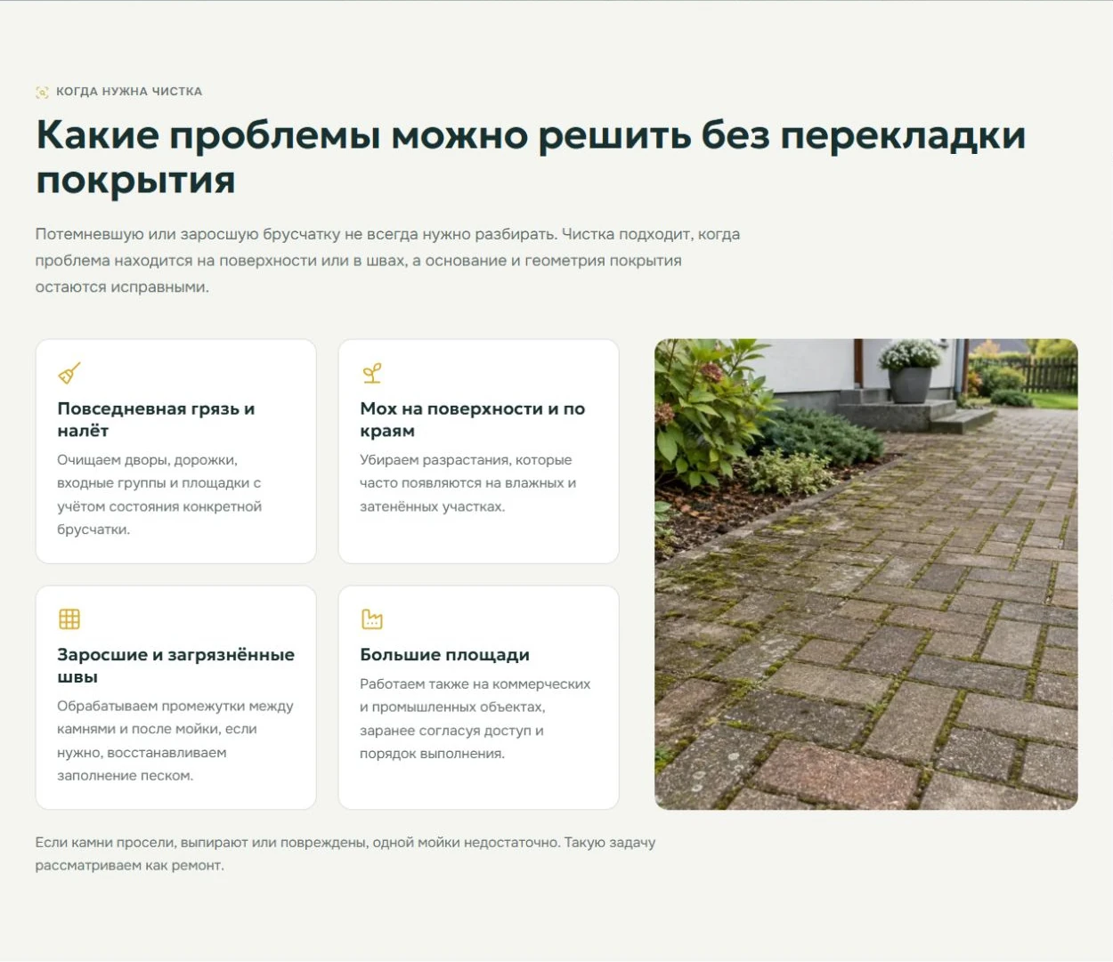Screen dimensions: 1113x962
Task: Click the grid icon in Заросшие швы card
Action: [69, 618]
